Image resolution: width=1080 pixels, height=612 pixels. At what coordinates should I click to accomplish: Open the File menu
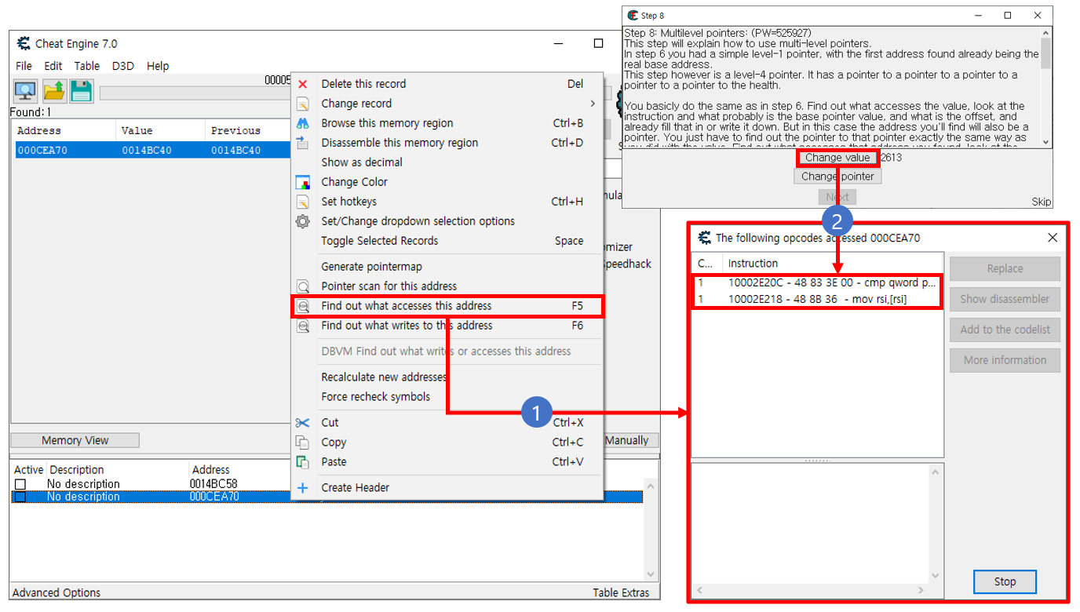pos(24,66)
